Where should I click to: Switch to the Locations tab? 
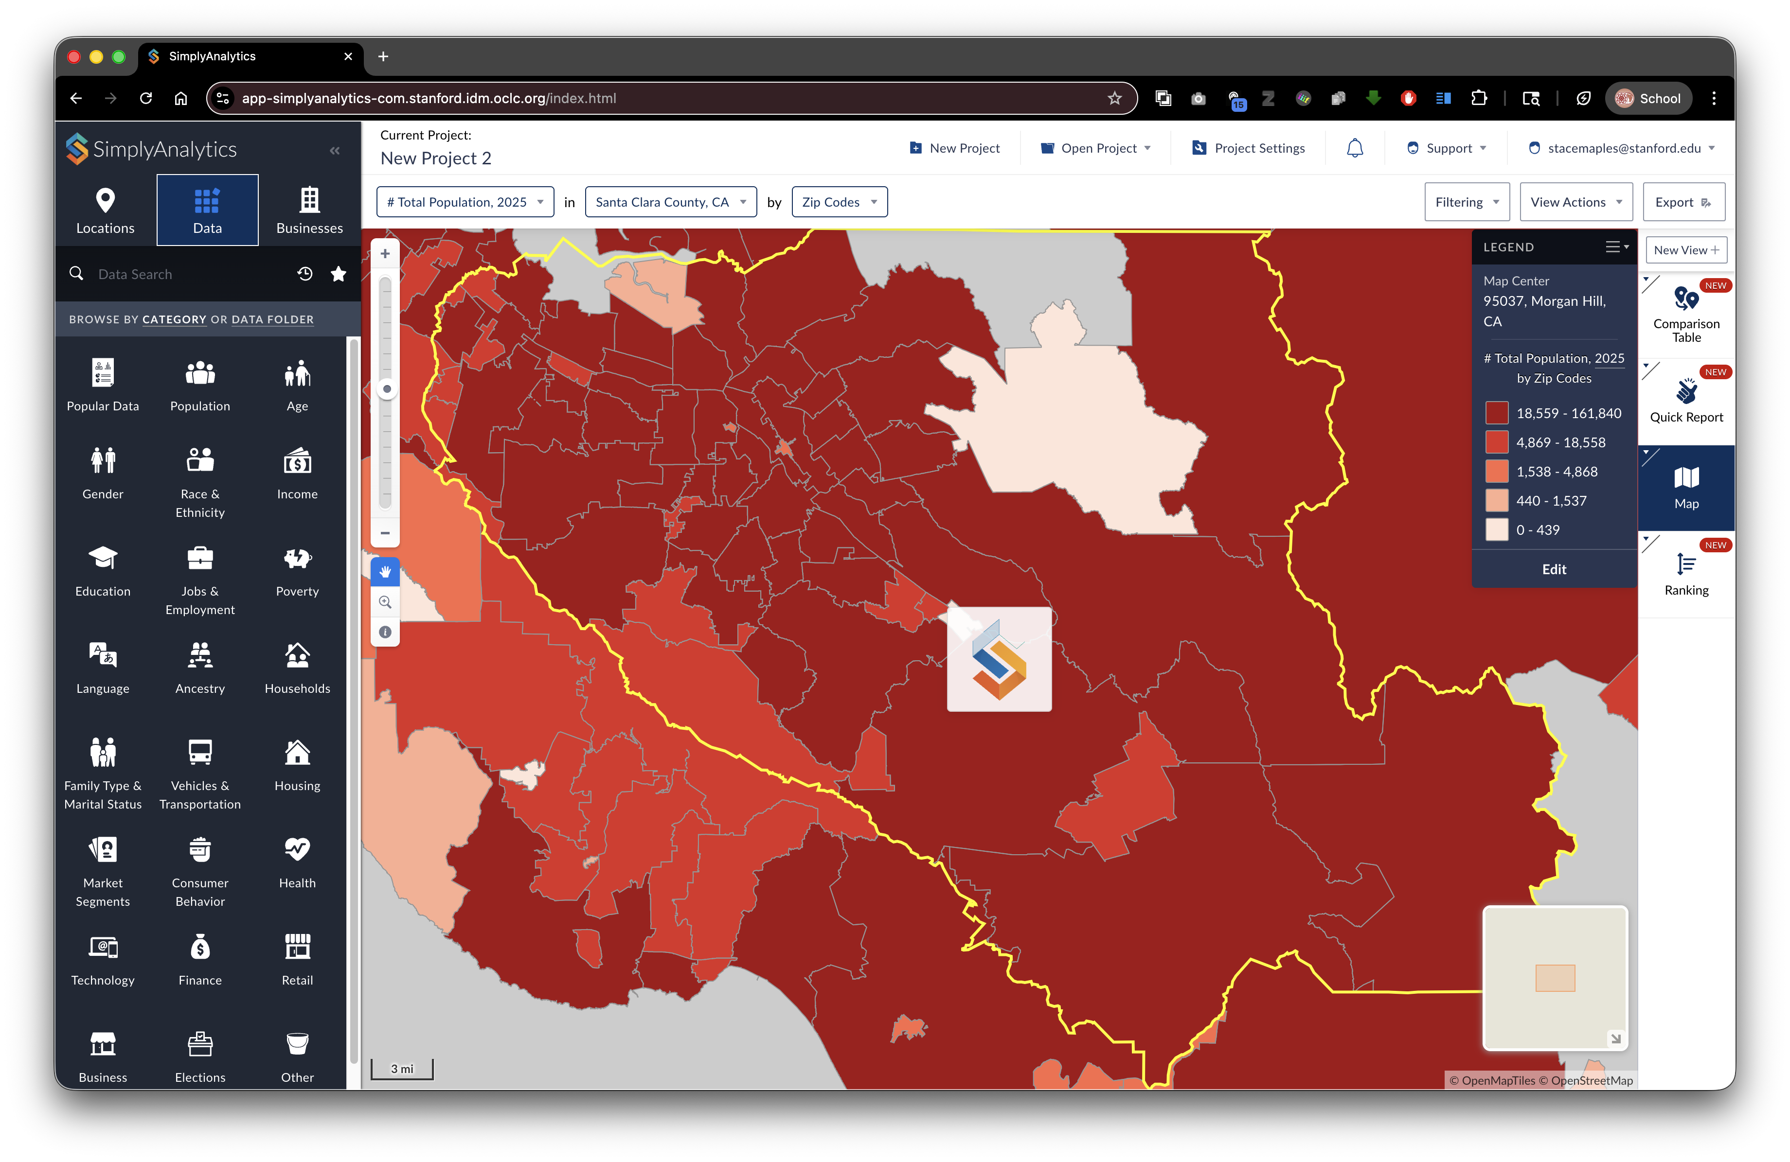[x=105, y=211]
